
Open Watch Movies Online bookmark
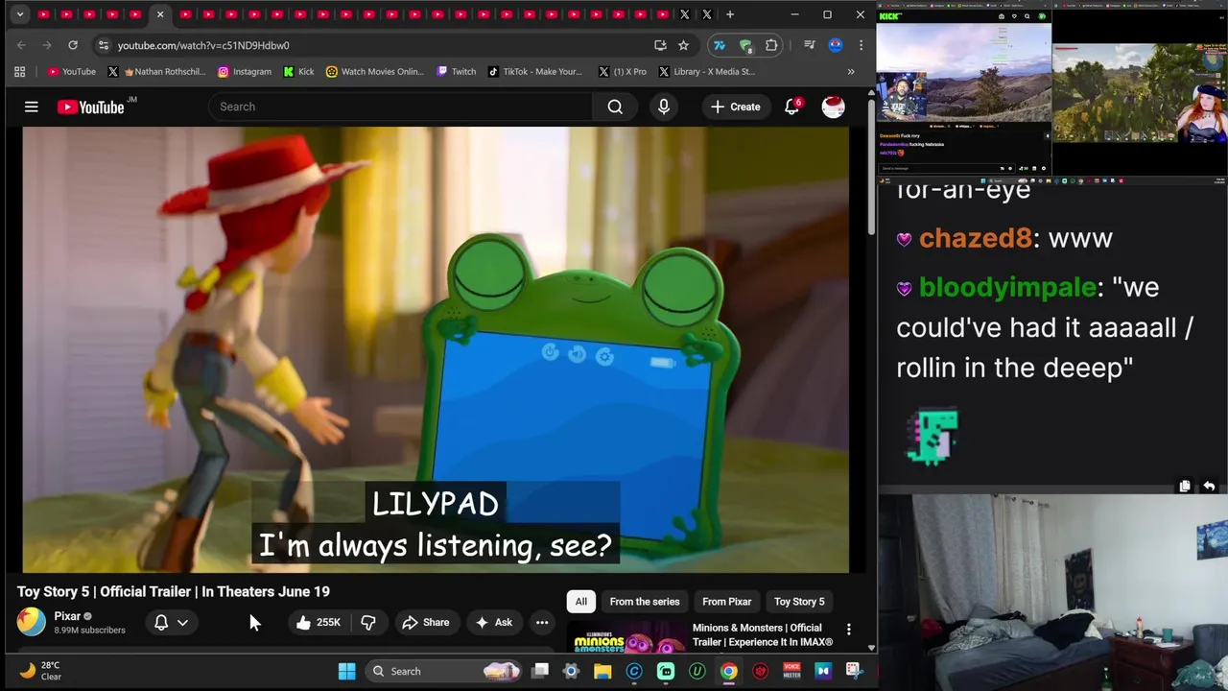[375, 71]
